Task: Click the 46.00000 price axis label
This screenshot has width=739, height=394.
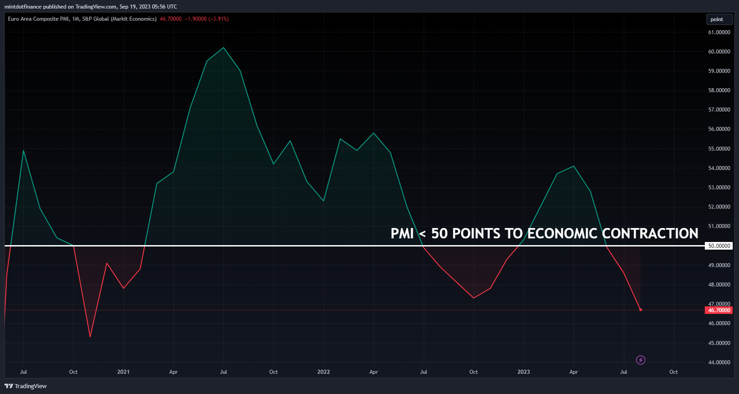Action: point(719,323)
